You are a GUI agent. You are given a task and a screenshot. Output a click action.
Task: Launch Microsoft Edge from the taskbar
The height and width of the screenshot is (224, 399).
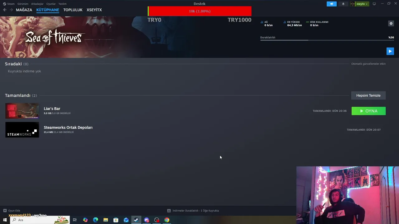[95, 220]
